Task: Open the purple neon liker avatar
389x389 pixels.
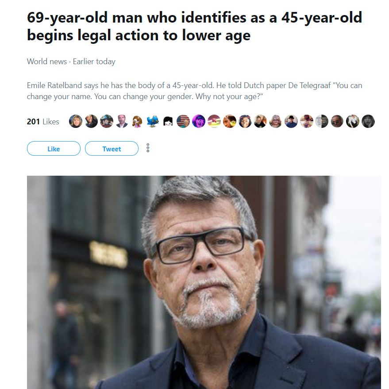Action: [199, 121]
